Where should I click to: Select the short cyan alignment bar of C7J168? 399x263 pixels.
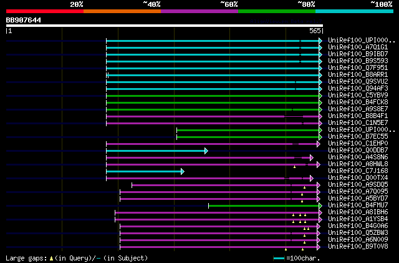tap(145, 171)
